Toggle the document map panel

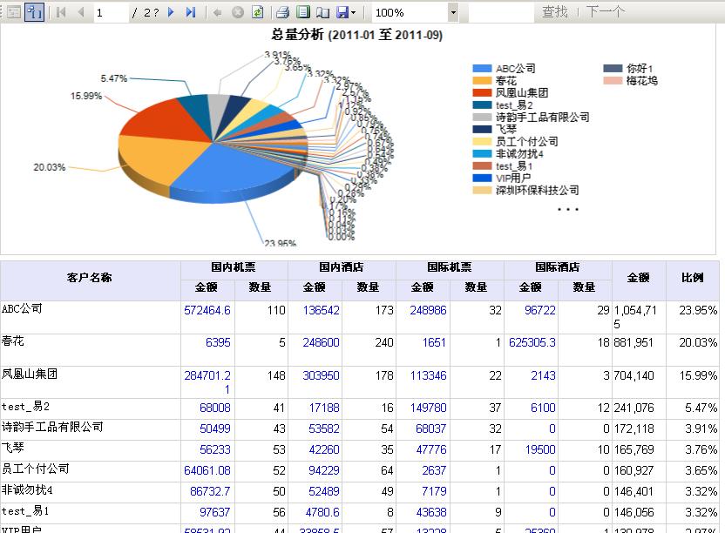tap(10, 12)
